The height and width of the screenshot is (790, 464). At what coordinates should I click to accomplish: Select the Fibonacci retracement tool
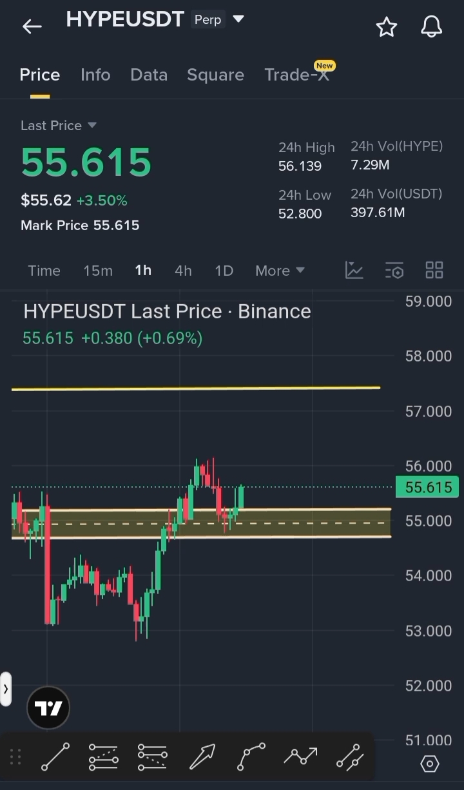tap(103, 756)
